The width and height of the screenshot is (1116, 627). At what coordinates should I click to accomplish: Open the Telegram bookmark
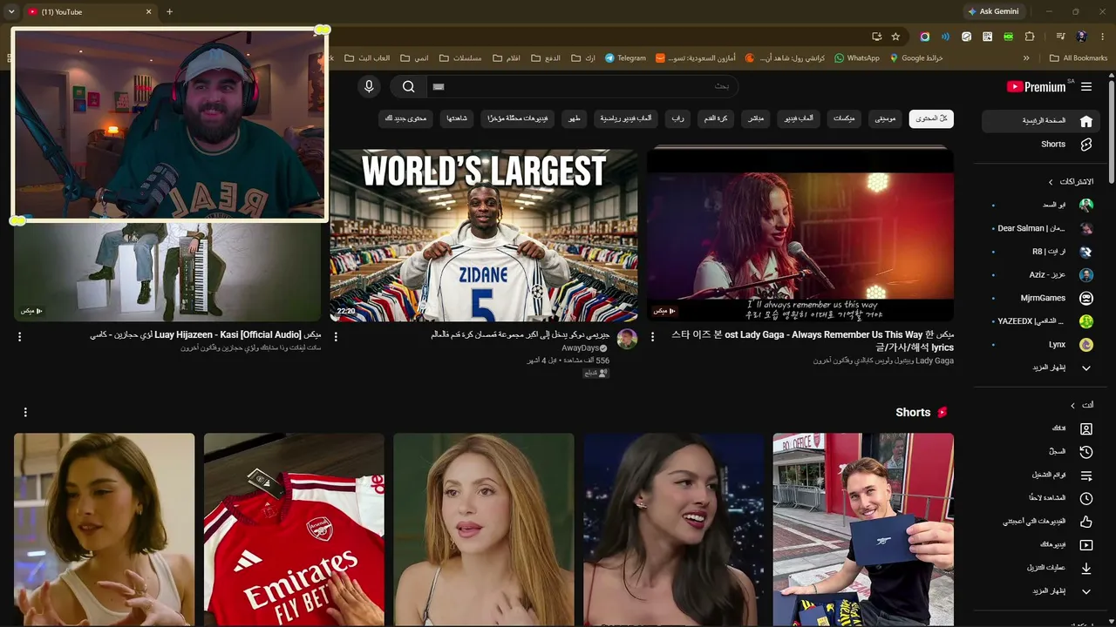coord(625,58)
